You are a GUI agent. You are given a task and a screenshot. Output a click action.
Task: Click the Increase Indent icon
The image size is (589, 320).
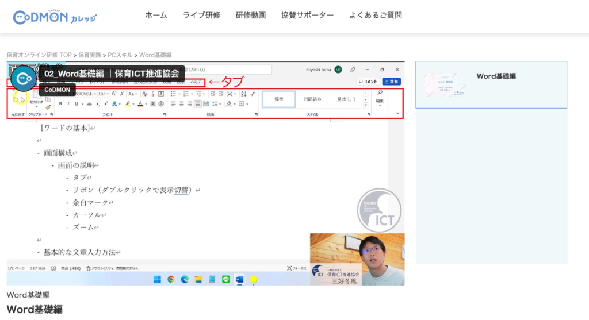click(x=221, y=94)
